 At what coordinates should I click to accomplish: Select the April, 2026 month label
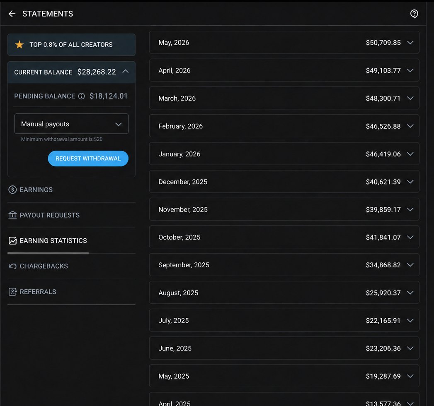(175, 70)
